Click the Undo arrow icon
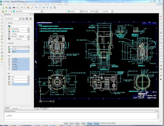 [36, 8]
